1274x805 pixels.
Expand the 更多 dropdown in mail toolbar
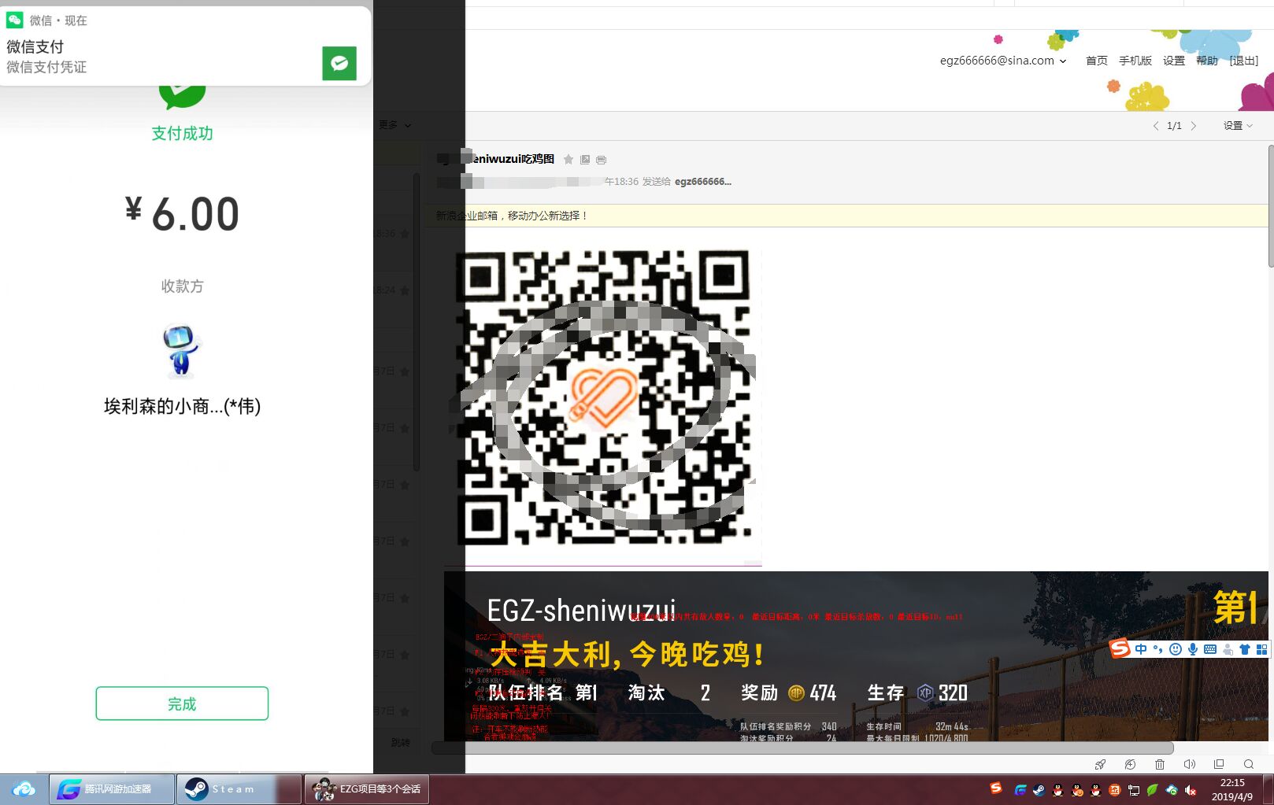tap(394, 125)
